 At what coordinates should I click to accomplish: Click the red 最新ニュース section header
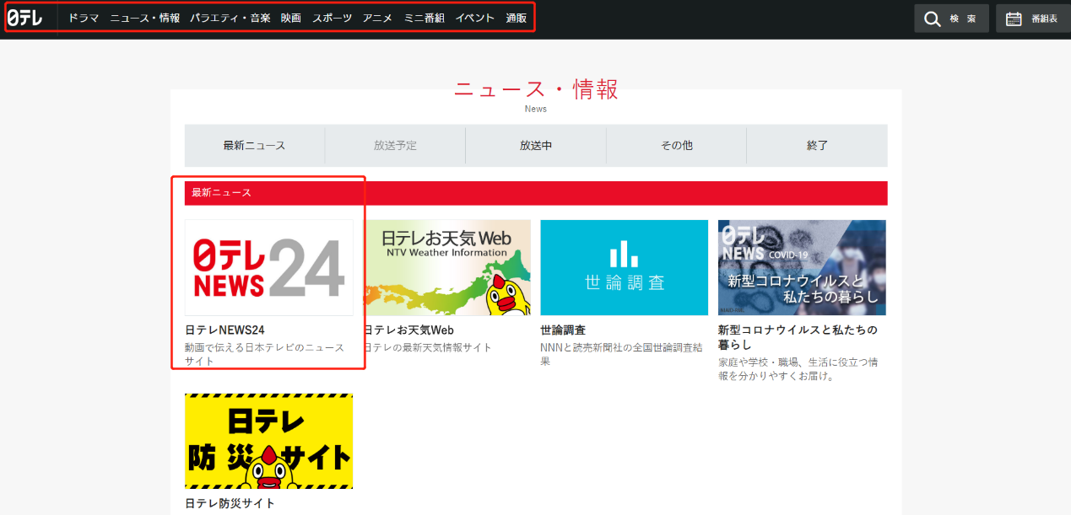(x=536, y=193)
